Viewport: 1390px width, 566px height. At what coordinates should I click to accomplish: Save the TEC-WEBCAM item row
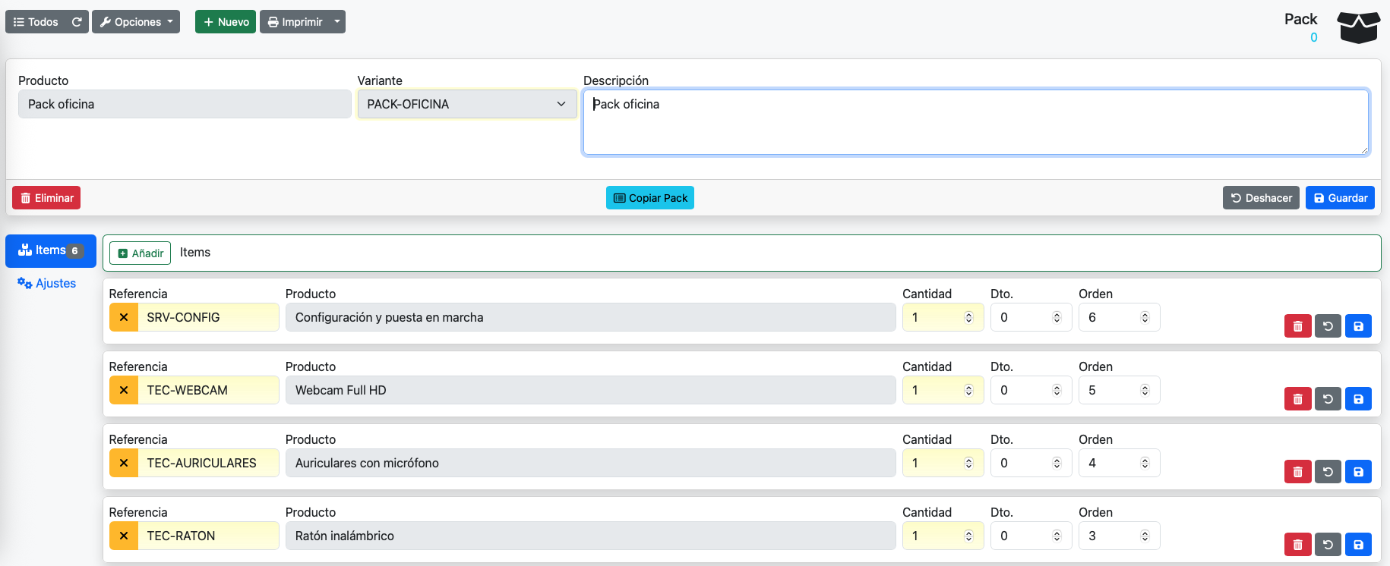(x=1358, y=399)
